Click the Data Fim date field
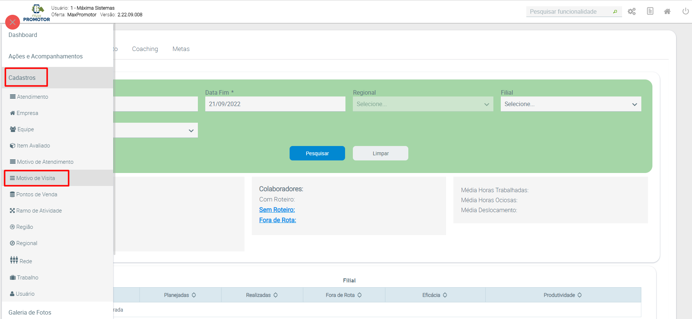The width and height of the screenshot is (692, 319). 275,104
